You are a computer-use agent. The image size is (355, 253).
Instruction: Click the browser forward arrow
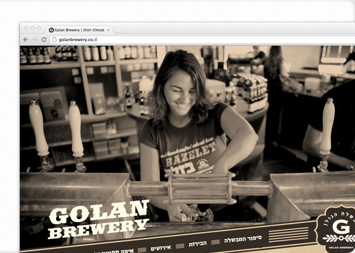pos(35,40)
